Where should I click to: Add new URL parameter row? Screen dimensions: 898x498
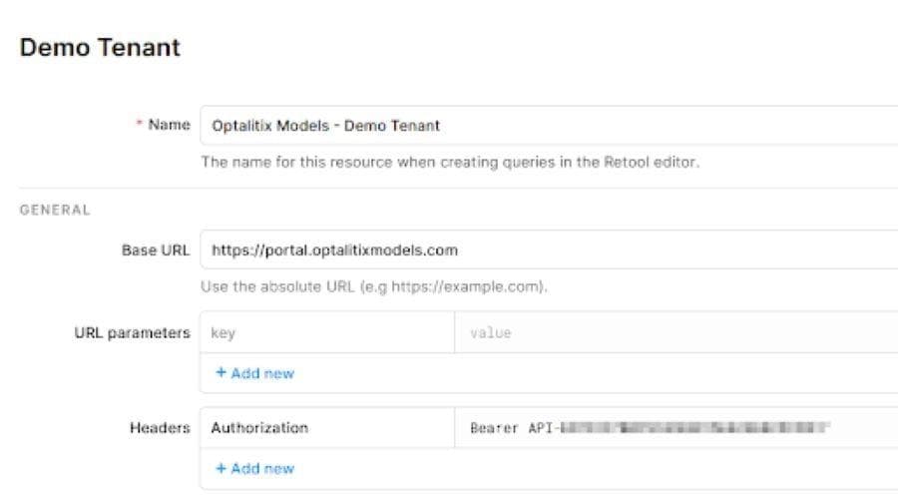point(253,373)
